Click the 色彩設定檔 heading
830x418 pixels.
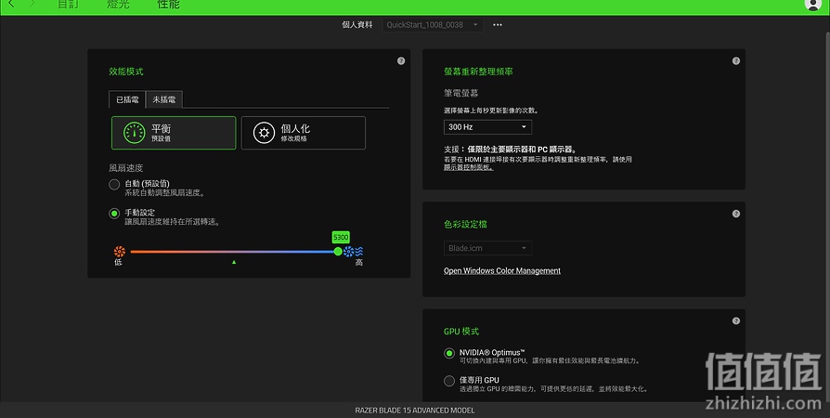[x=465, y=224]
